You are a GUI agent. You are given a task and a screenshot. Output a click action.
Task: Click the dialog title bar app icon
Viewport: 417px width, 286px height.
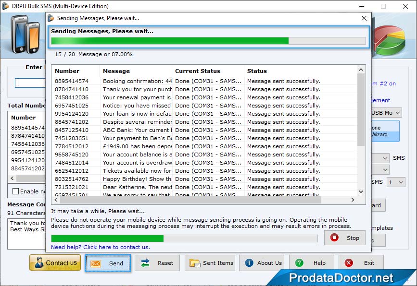coord(51,18)
